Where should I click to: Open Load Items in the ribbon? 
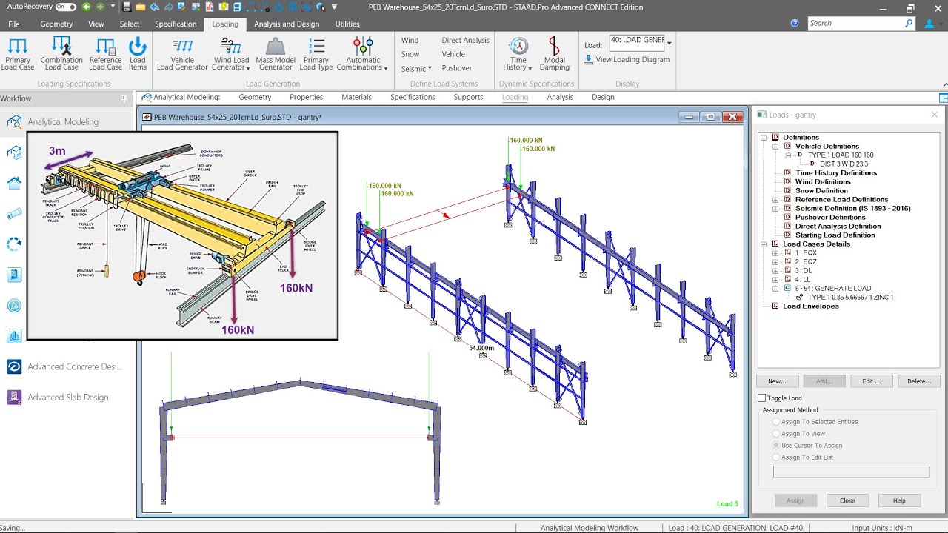(138, 53)
